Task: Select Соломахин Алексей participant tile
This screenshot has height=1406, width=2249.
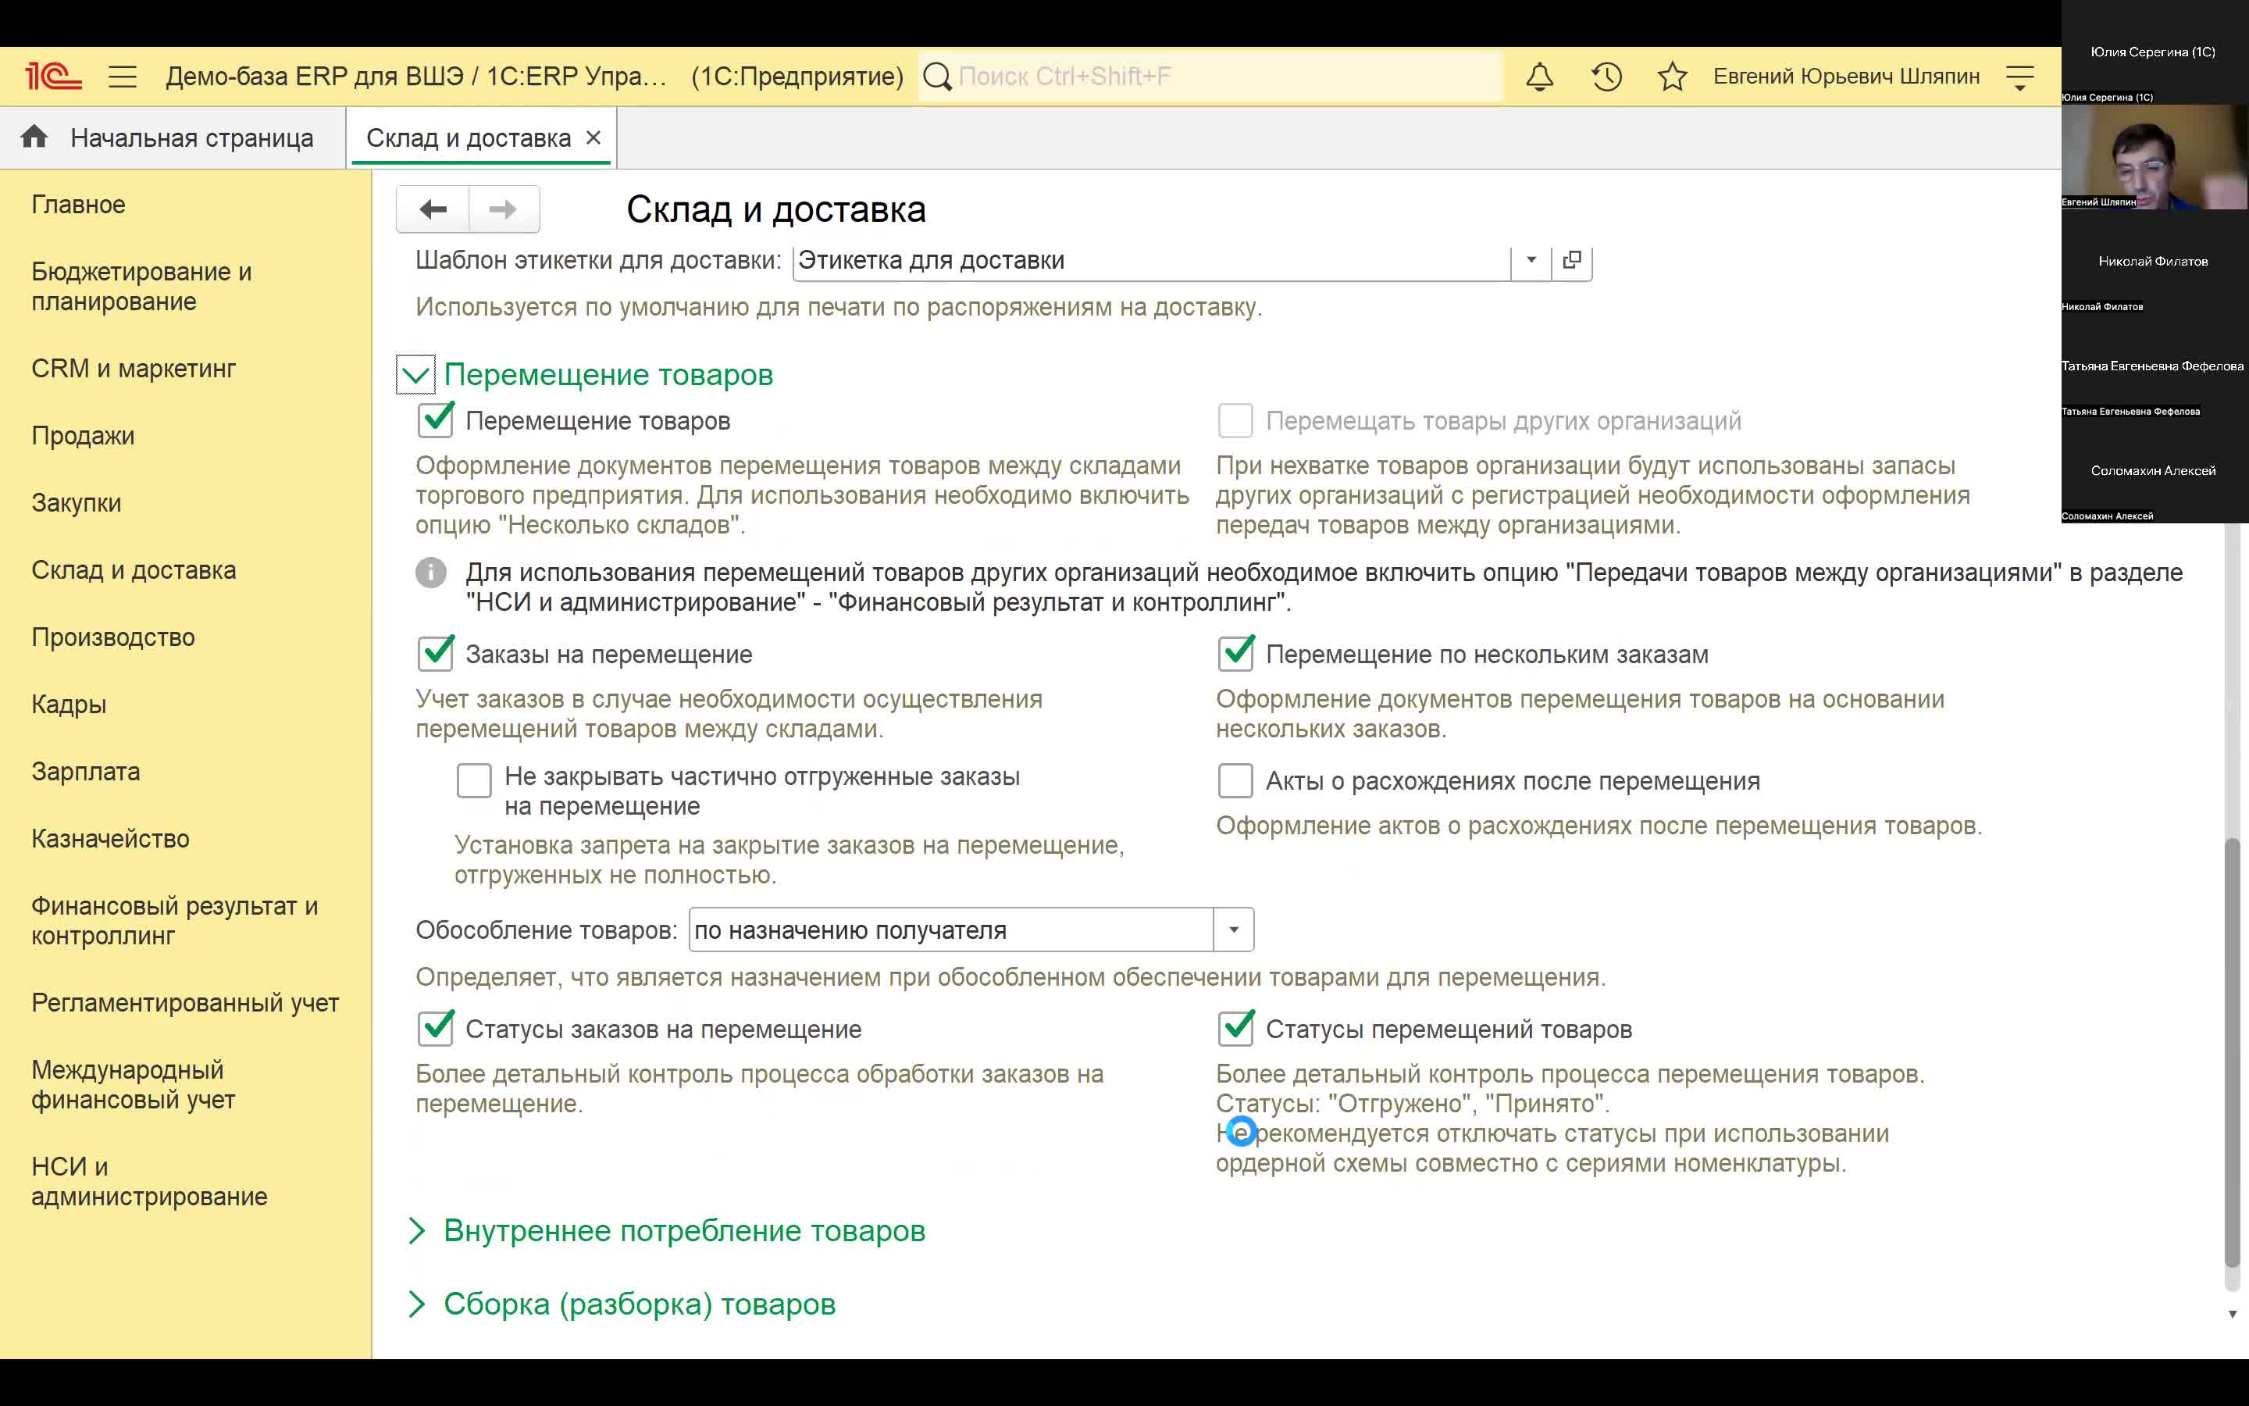Action: [x=2155, y=470]
